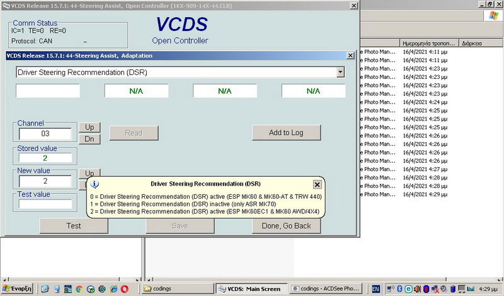Click the New value input field
This screenshot has height=296, width=504.
45,181
